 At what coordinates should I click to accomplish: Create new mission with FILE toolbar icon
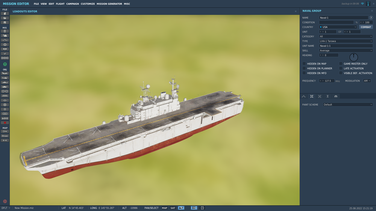pyautogui.click(x=5, y=14)
